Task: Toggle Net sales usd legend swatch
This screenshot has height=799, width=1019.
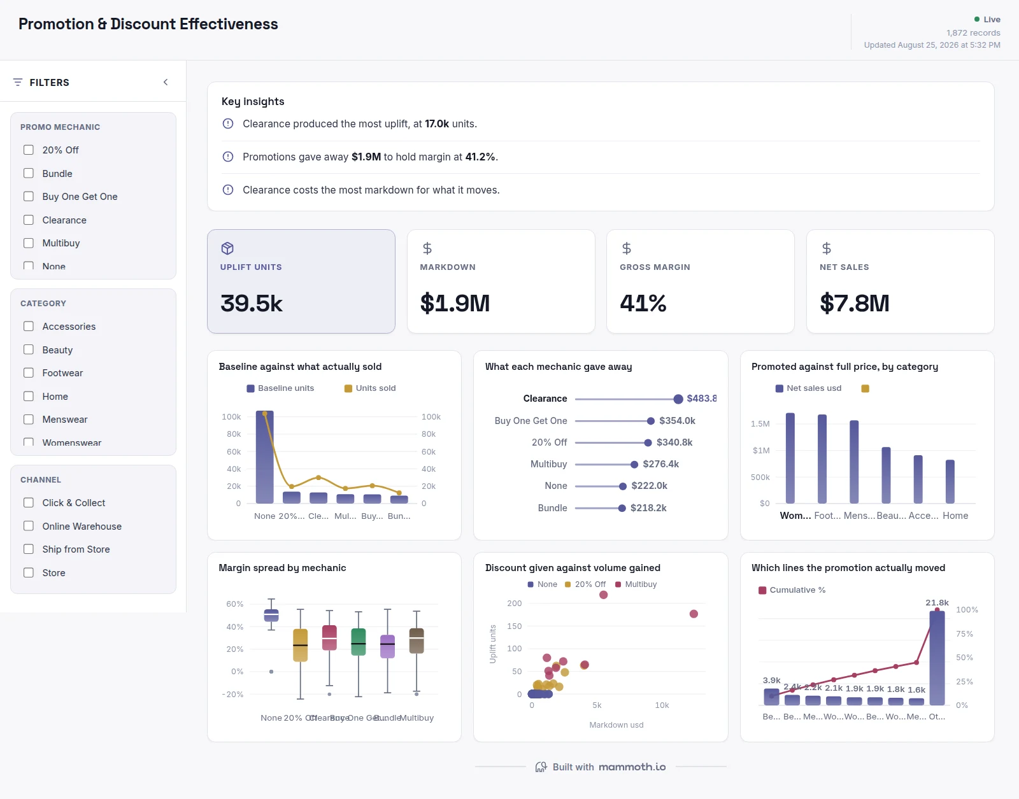Action: click(780, 388)
